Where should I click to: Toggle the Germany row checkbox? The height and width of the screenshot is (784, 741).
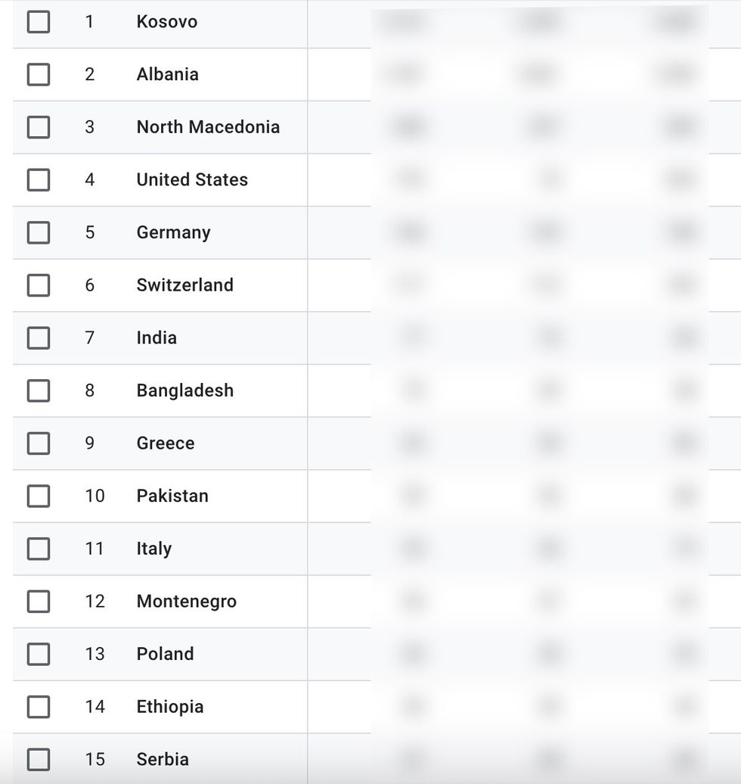coord(39,232)
